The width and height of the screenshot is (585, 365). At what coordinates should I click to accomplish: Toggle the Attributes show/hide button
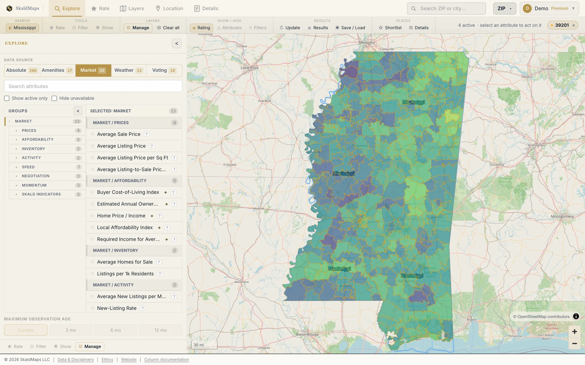(229, 28)
